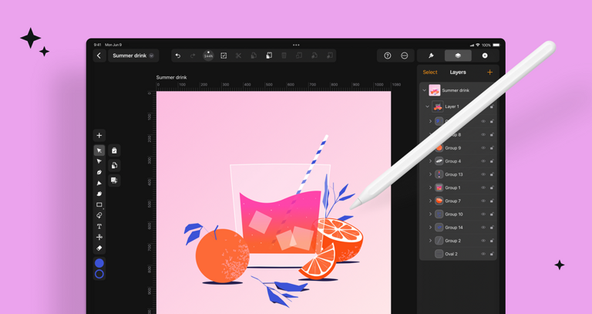This screenshot has height=314, width=592.
Task: Open the blue ring stroke color swatch
Action: [99, 274]
